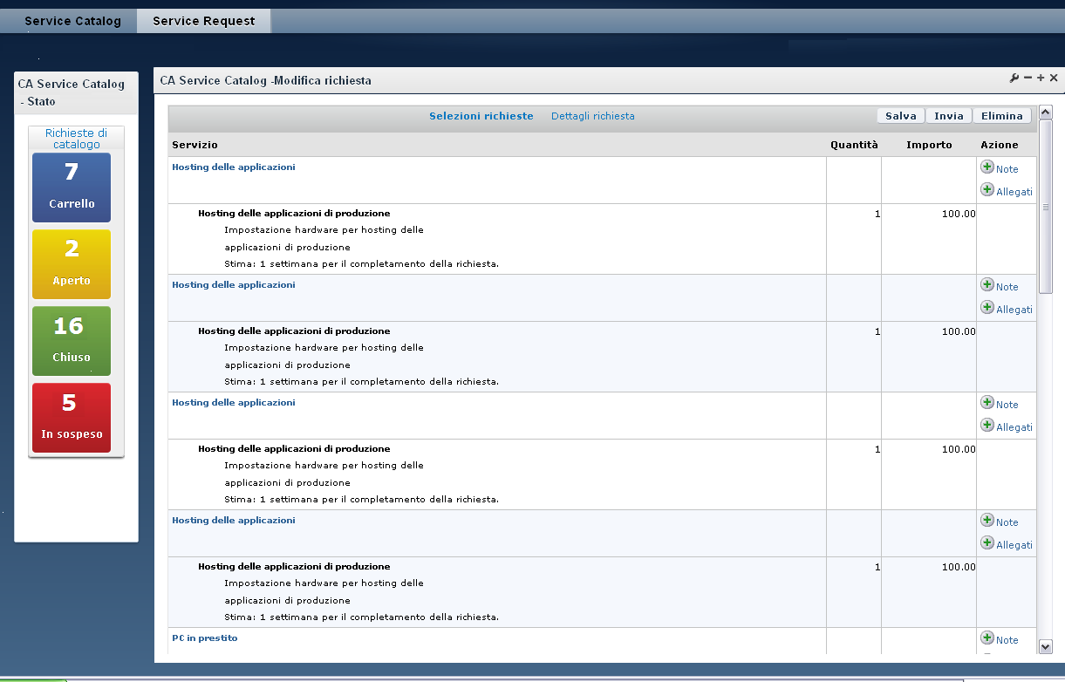Show the Selezioni richieste view

[481, 116]
